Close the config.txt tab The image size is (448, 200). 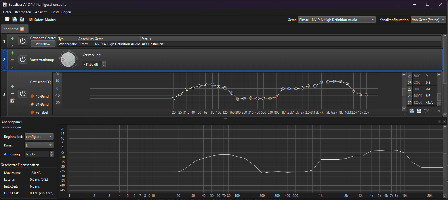[x=22, y=29]
